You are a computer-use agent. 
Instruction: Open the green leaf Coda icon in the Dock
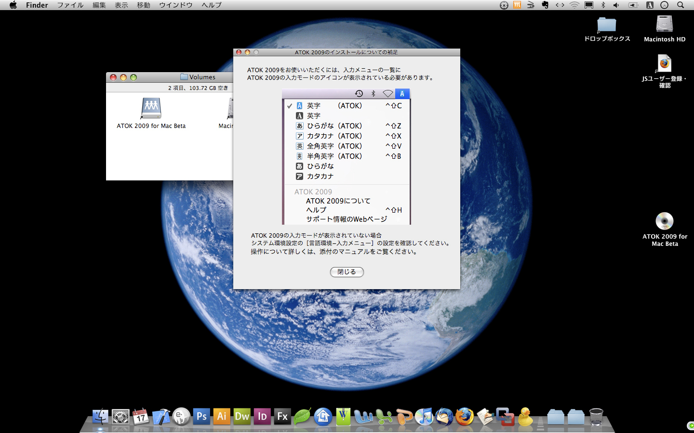pos(303,417)
